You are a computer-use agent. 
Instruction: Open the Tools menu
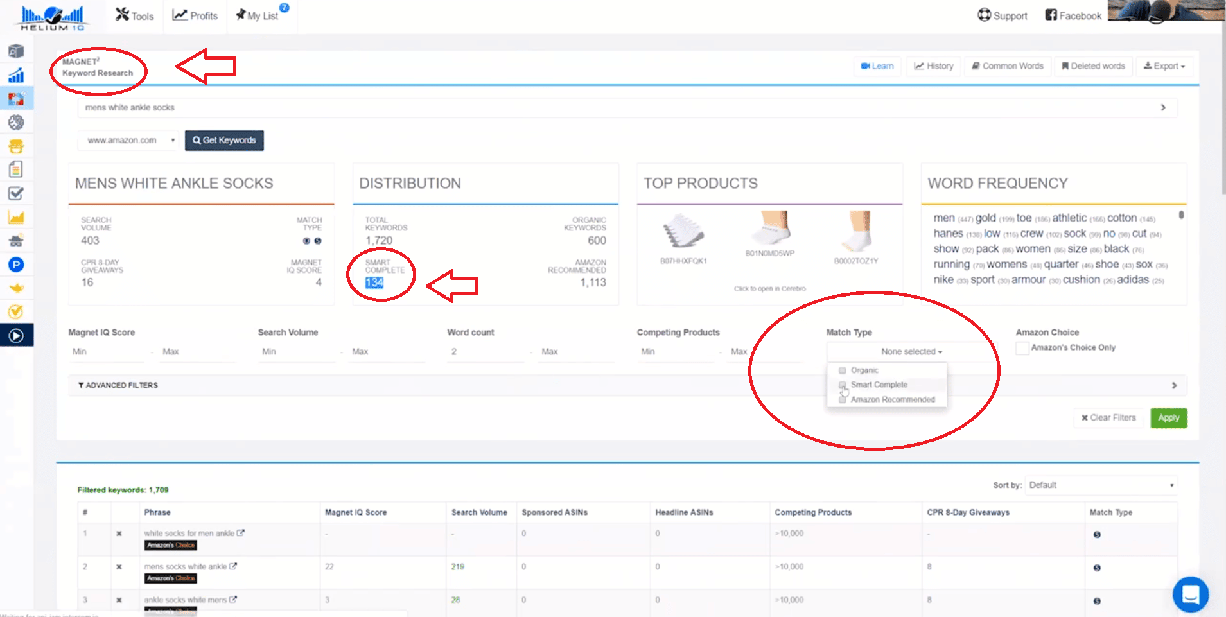point(135,15)
